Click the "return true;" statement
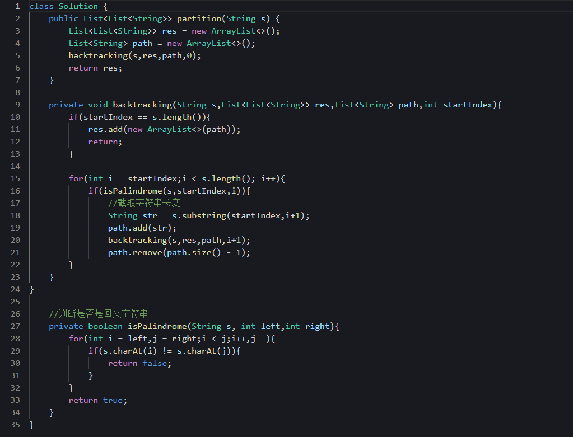Screen dimensions: 573x437 (x=98, y=400)
